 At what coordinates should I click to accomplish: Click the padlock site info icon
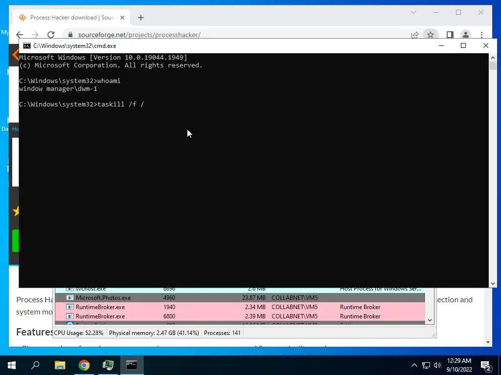[70, 35]
